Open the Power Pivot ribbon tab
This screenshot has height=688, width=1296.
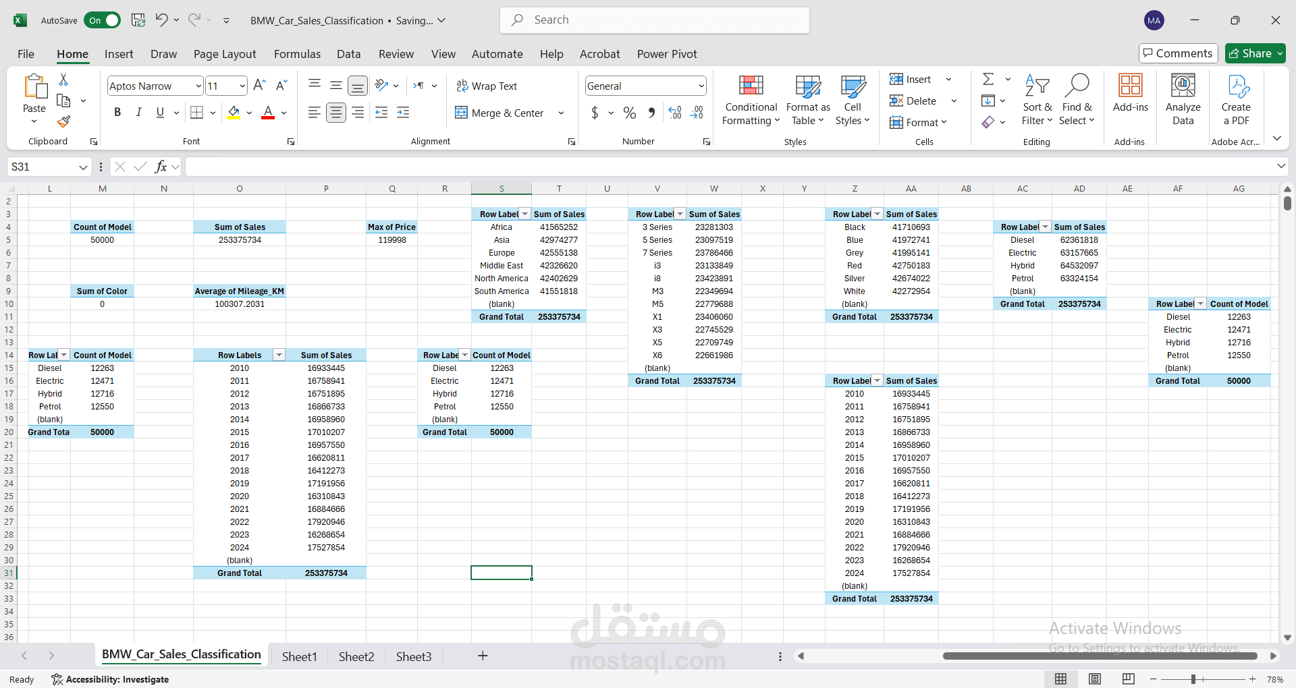tap(666, 54)
